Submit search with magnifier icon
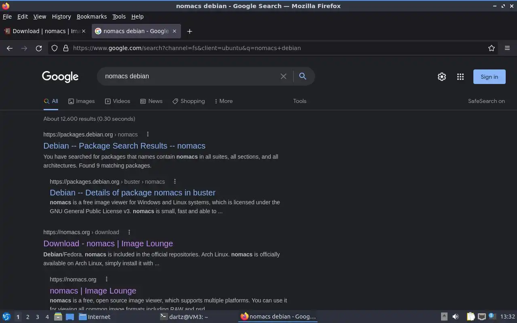 coord(303,76)
